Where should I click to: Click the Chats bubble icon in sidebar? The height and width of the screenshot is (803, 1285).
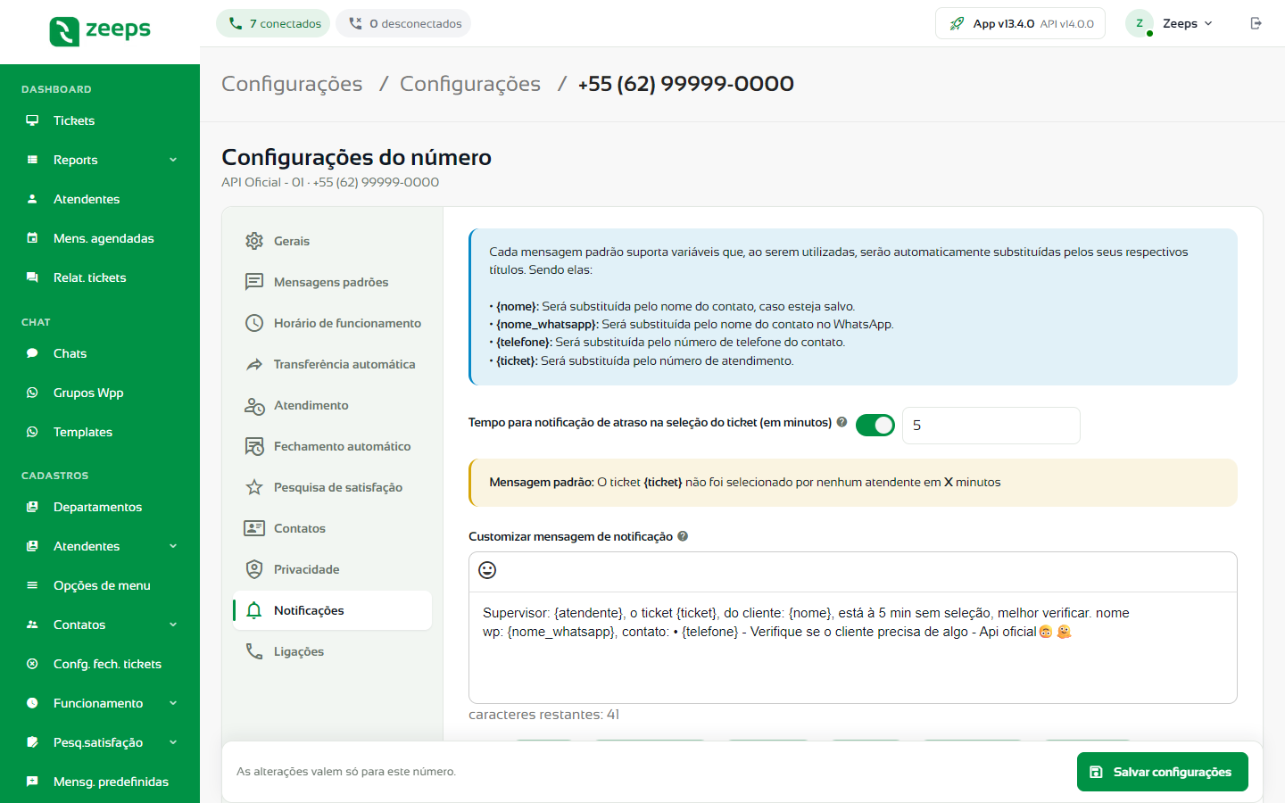(x=32, y=353)
